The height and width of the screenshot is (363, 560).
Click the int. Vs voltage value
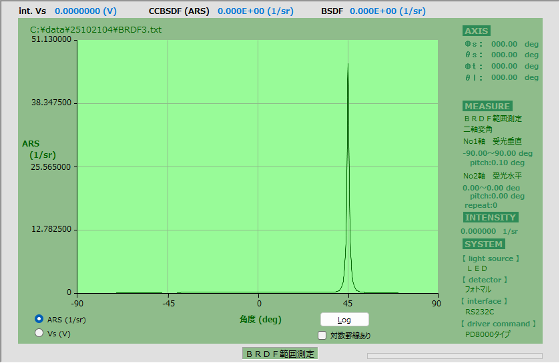[x=85, y=11]
